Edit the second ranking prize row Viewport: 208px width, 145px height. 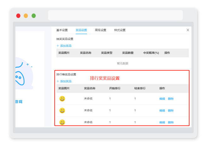[162, 110]
